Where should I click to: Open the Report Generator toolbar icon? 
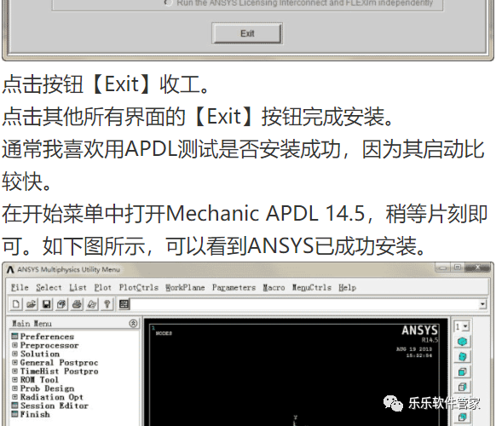[92, 304]
